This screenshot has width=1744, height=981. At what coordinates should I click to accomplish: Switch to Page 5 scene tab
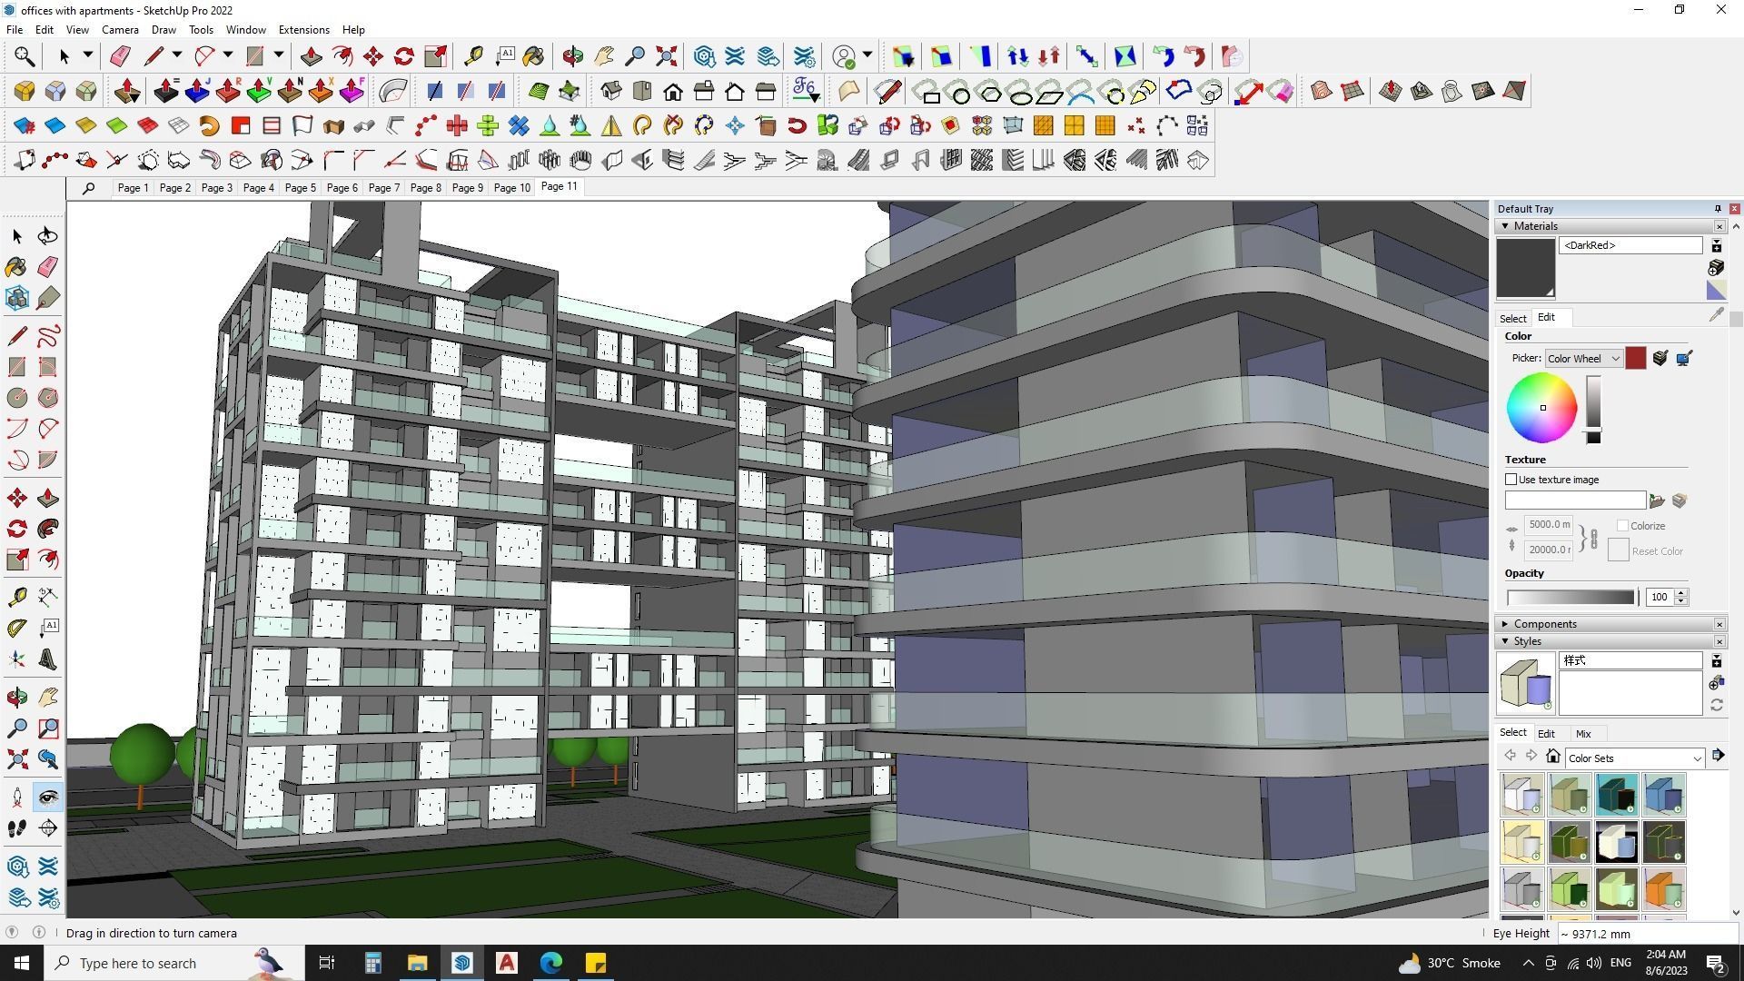(x=300, y=188)
